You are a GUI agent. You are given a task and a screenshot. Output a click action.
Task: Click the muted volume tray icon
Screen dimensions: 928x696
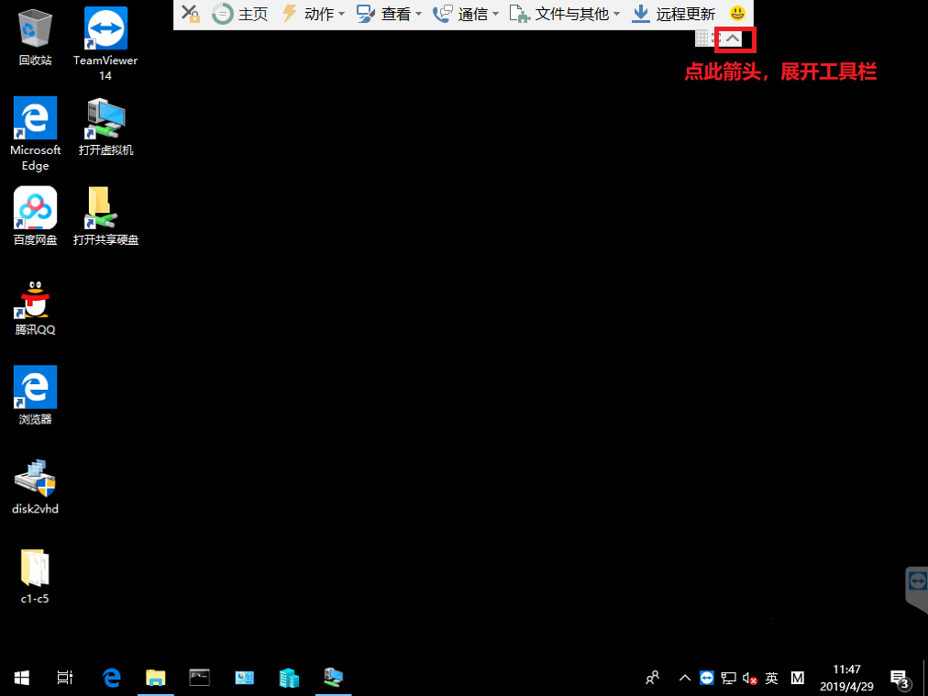(x=750, y=679)
